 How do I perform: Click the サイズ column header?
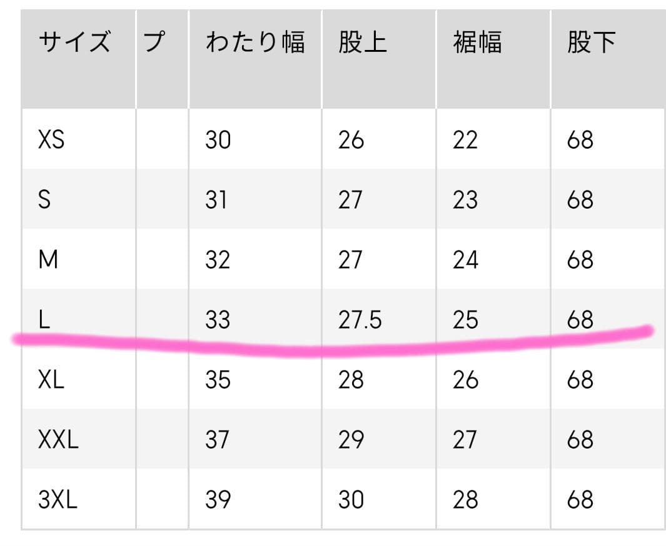[74, 43]
